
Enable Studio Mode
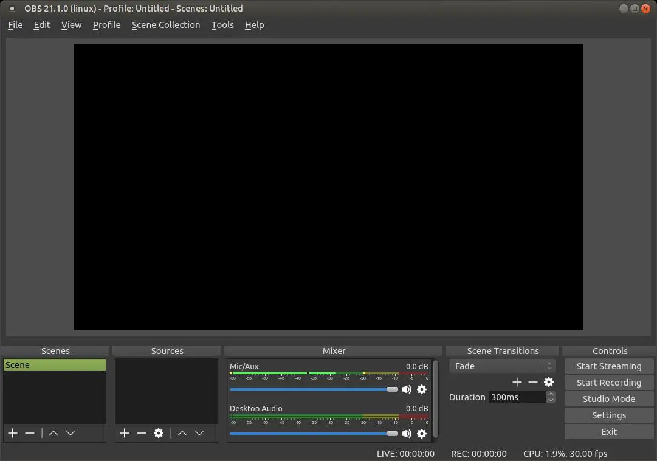(608, 398)
